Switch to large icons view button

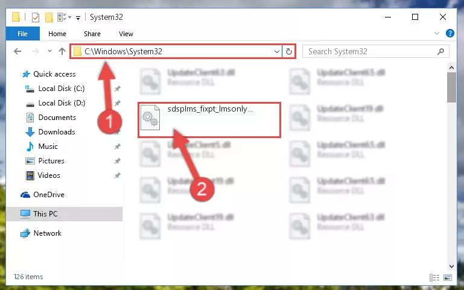tap(448, 277)
